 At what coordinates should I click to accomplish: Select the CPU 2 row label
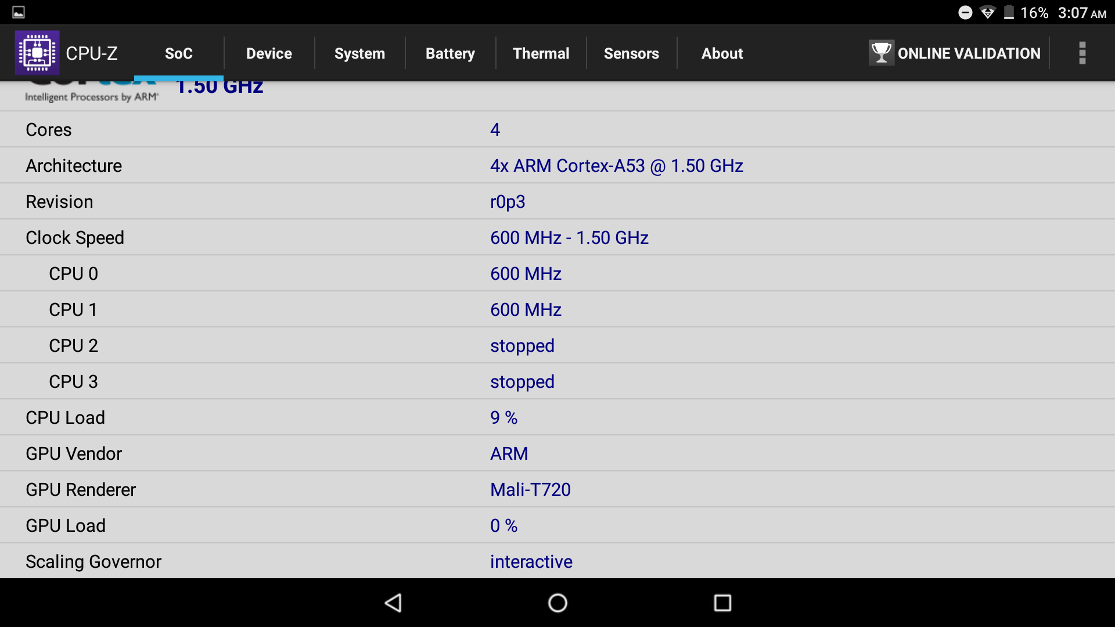(x=73, y=345)
